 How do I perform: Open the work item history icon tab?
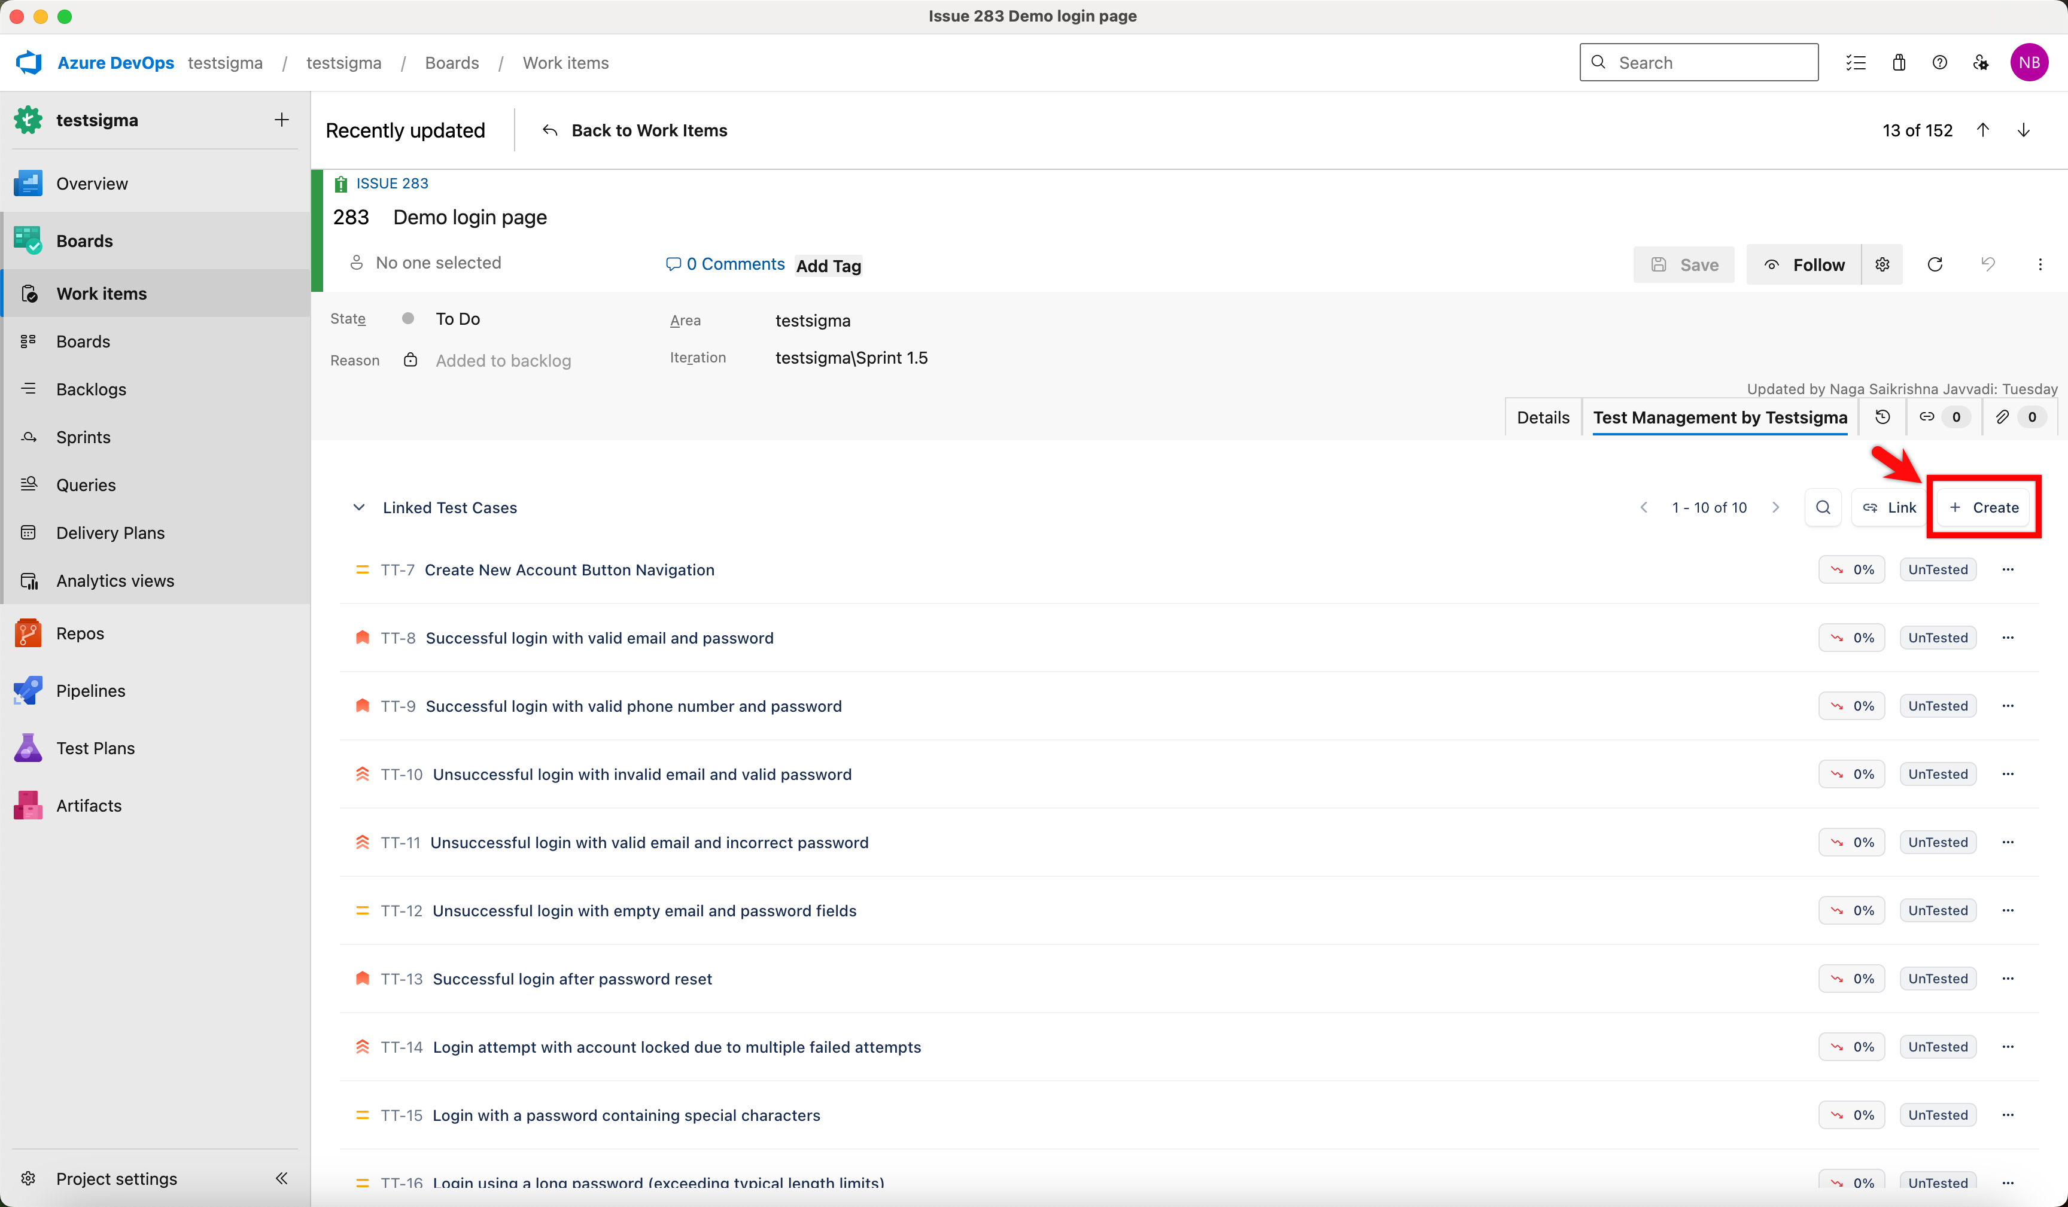coord(1883,417)
